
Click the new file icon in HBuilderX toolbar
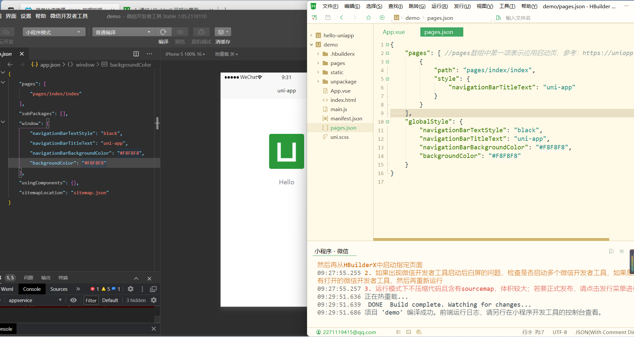pyautogui.click(x=314, y=17)
